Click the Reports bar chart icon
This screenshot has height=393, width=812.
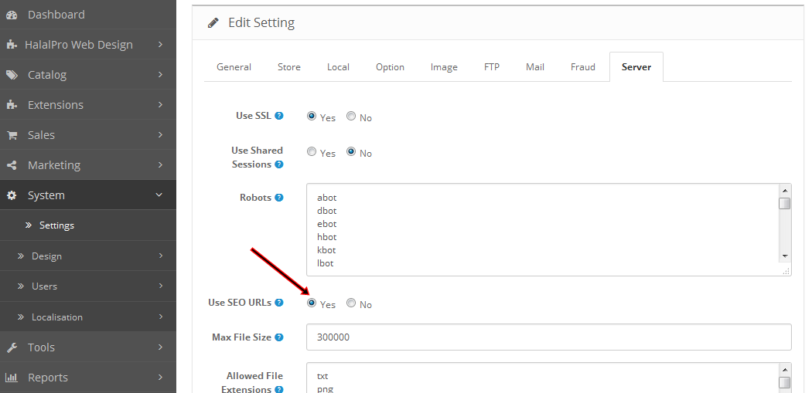point(12,378)
